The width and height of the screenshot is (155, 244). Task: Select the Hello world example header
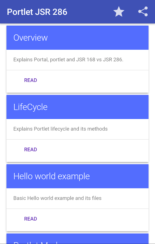pos(77,176)
